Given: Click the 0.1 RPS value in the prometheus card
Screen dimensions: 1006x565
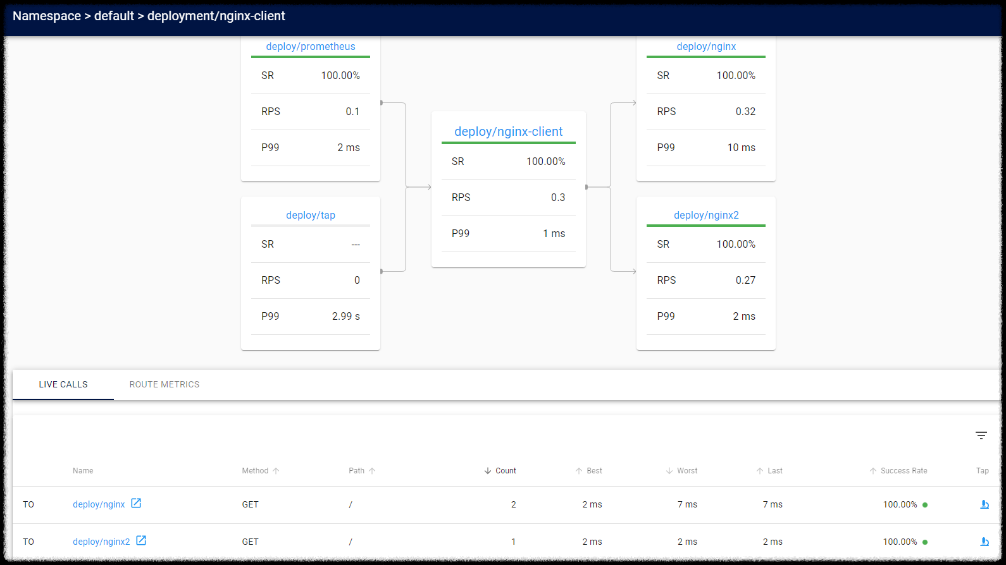Looking at the screenshot, I should pyautogui.click(x=352, y=111).
